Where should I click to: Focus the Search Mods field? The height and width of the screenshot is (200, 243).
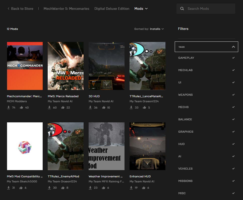(x=206, y=9)
